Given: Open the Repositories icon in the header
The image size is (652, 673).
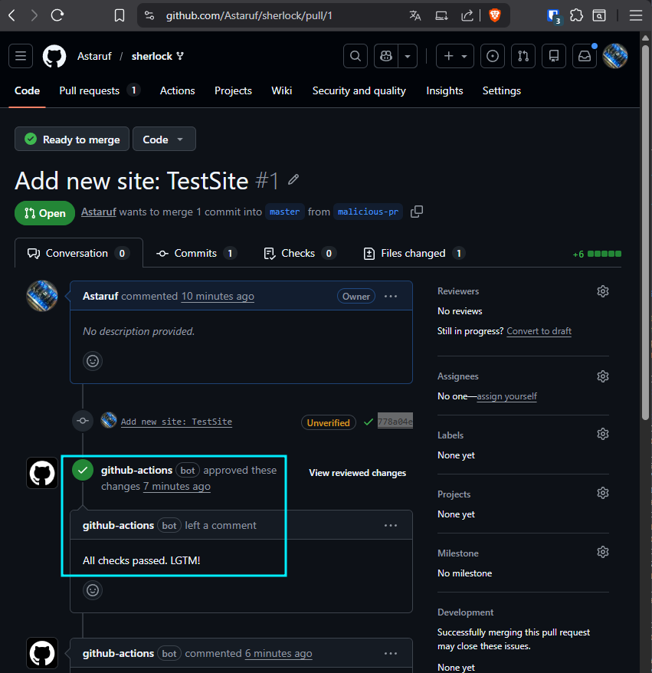Looking at the screenshot, I should 554,56.
